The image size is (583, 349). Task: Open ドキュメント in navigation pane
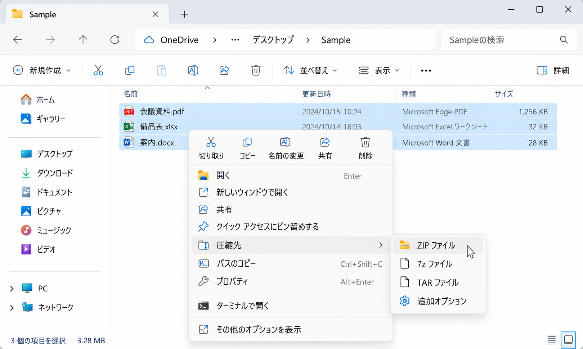[47, 192]
